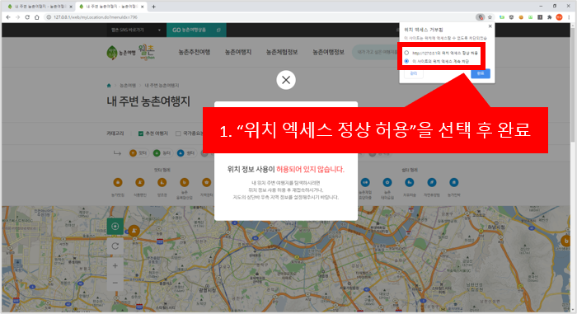Screen dimensions: 577x314
Task: Click the home breadcrumb icon
Action: point(109,86)
